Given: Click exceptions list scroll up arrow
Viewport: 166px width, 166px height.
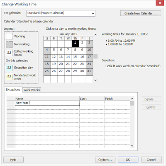Looking at the screenshot, I should 132,99.
